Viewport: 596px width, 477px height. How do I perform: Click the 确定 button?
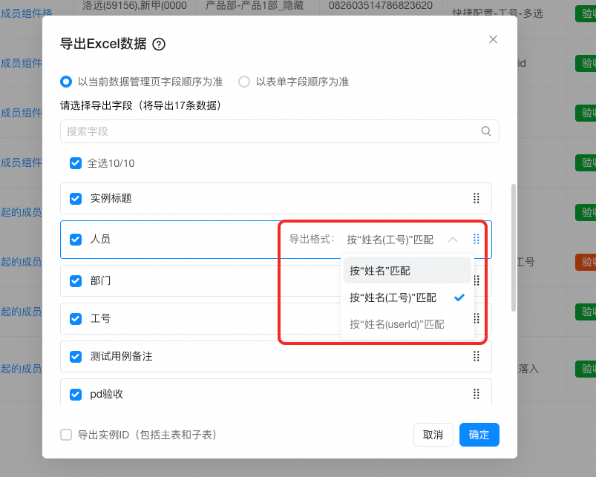click(x=479, y=435)
